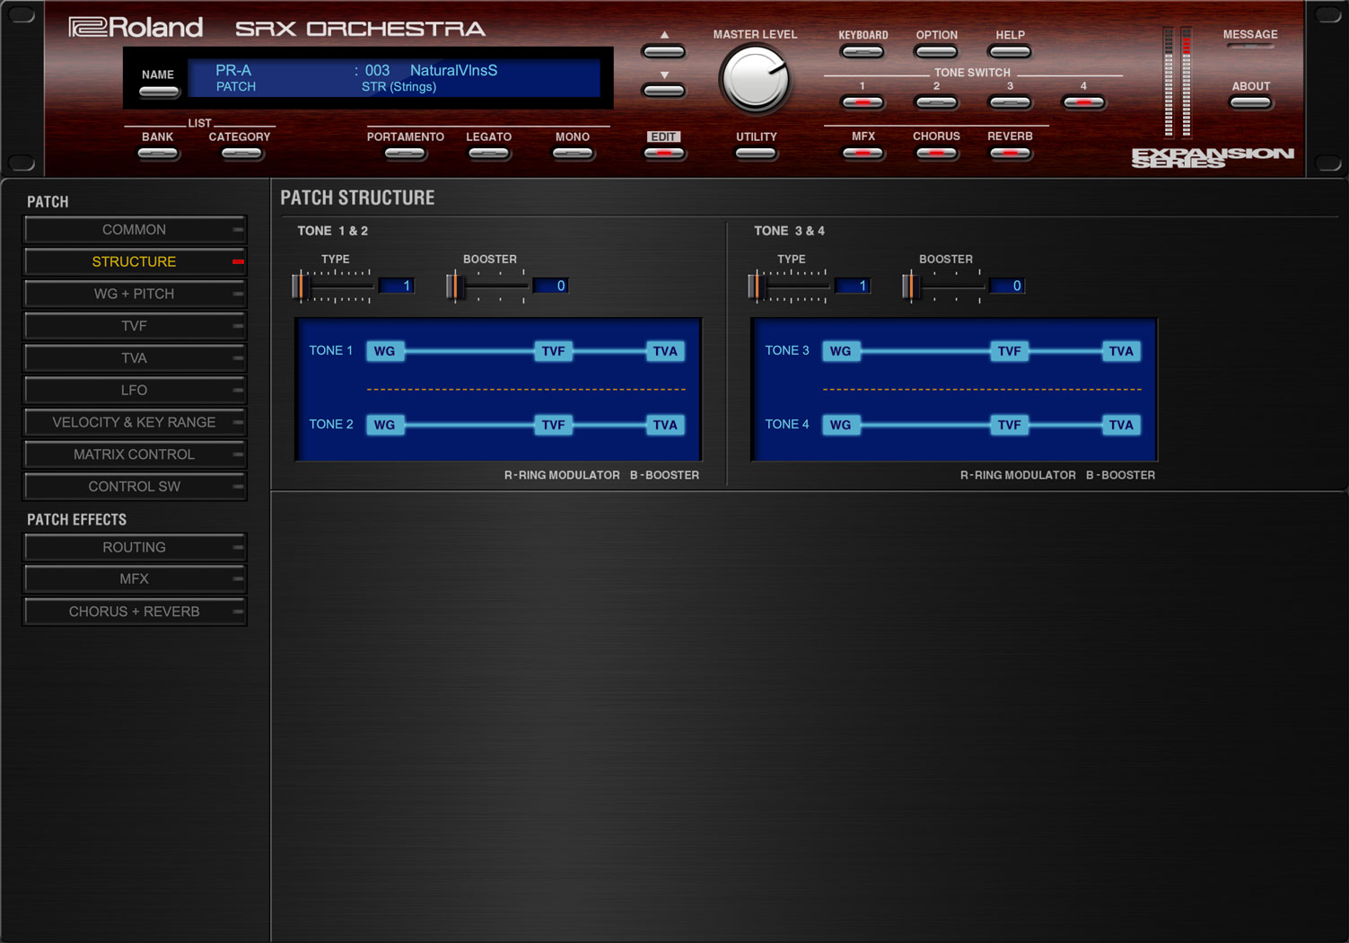Open the WG + PITCH page

(x=135, y=294)
